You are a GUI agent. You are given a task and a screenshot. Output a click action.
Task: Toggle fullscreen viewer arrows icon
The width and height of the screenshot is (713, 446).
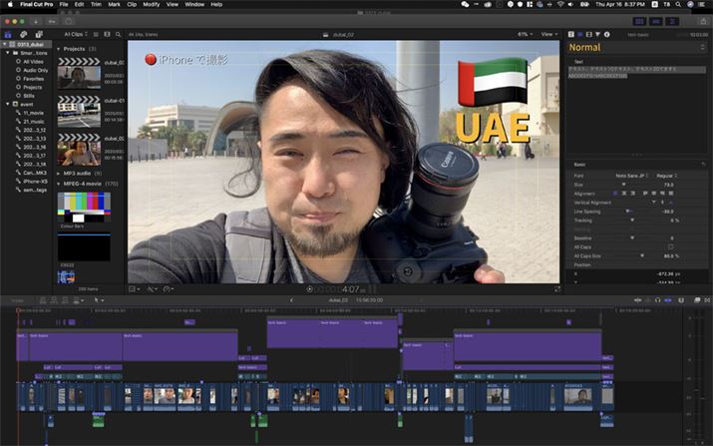pos(557,289)
